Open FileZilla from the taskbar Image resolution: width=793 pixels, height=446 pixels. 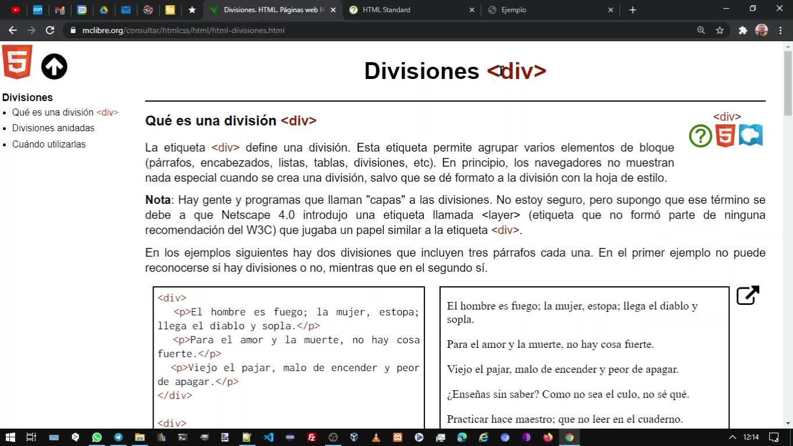tap(312, 437)
